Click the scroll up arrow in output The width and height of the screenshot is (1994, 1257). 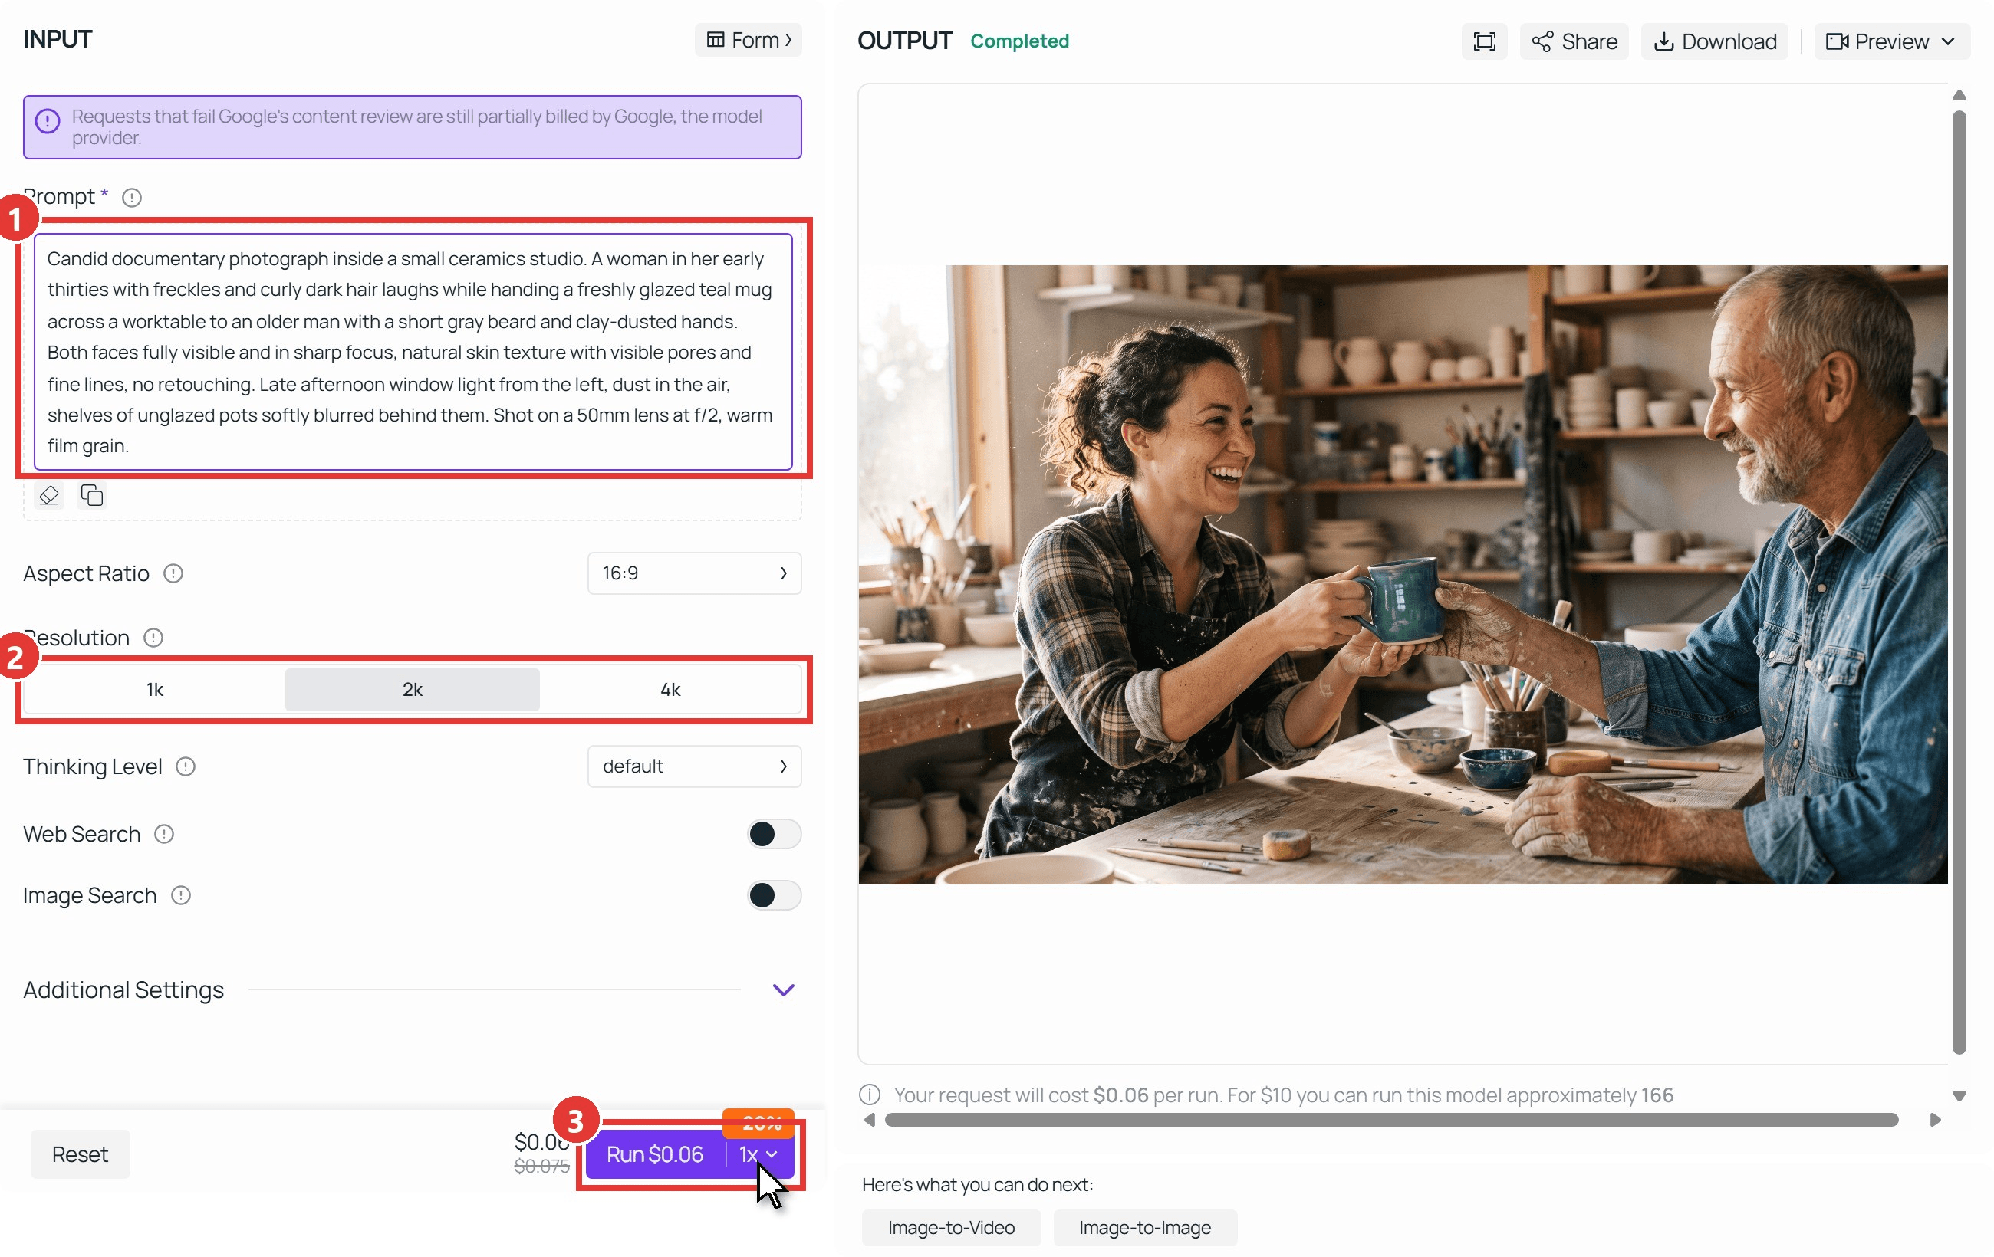[1959, 96]
